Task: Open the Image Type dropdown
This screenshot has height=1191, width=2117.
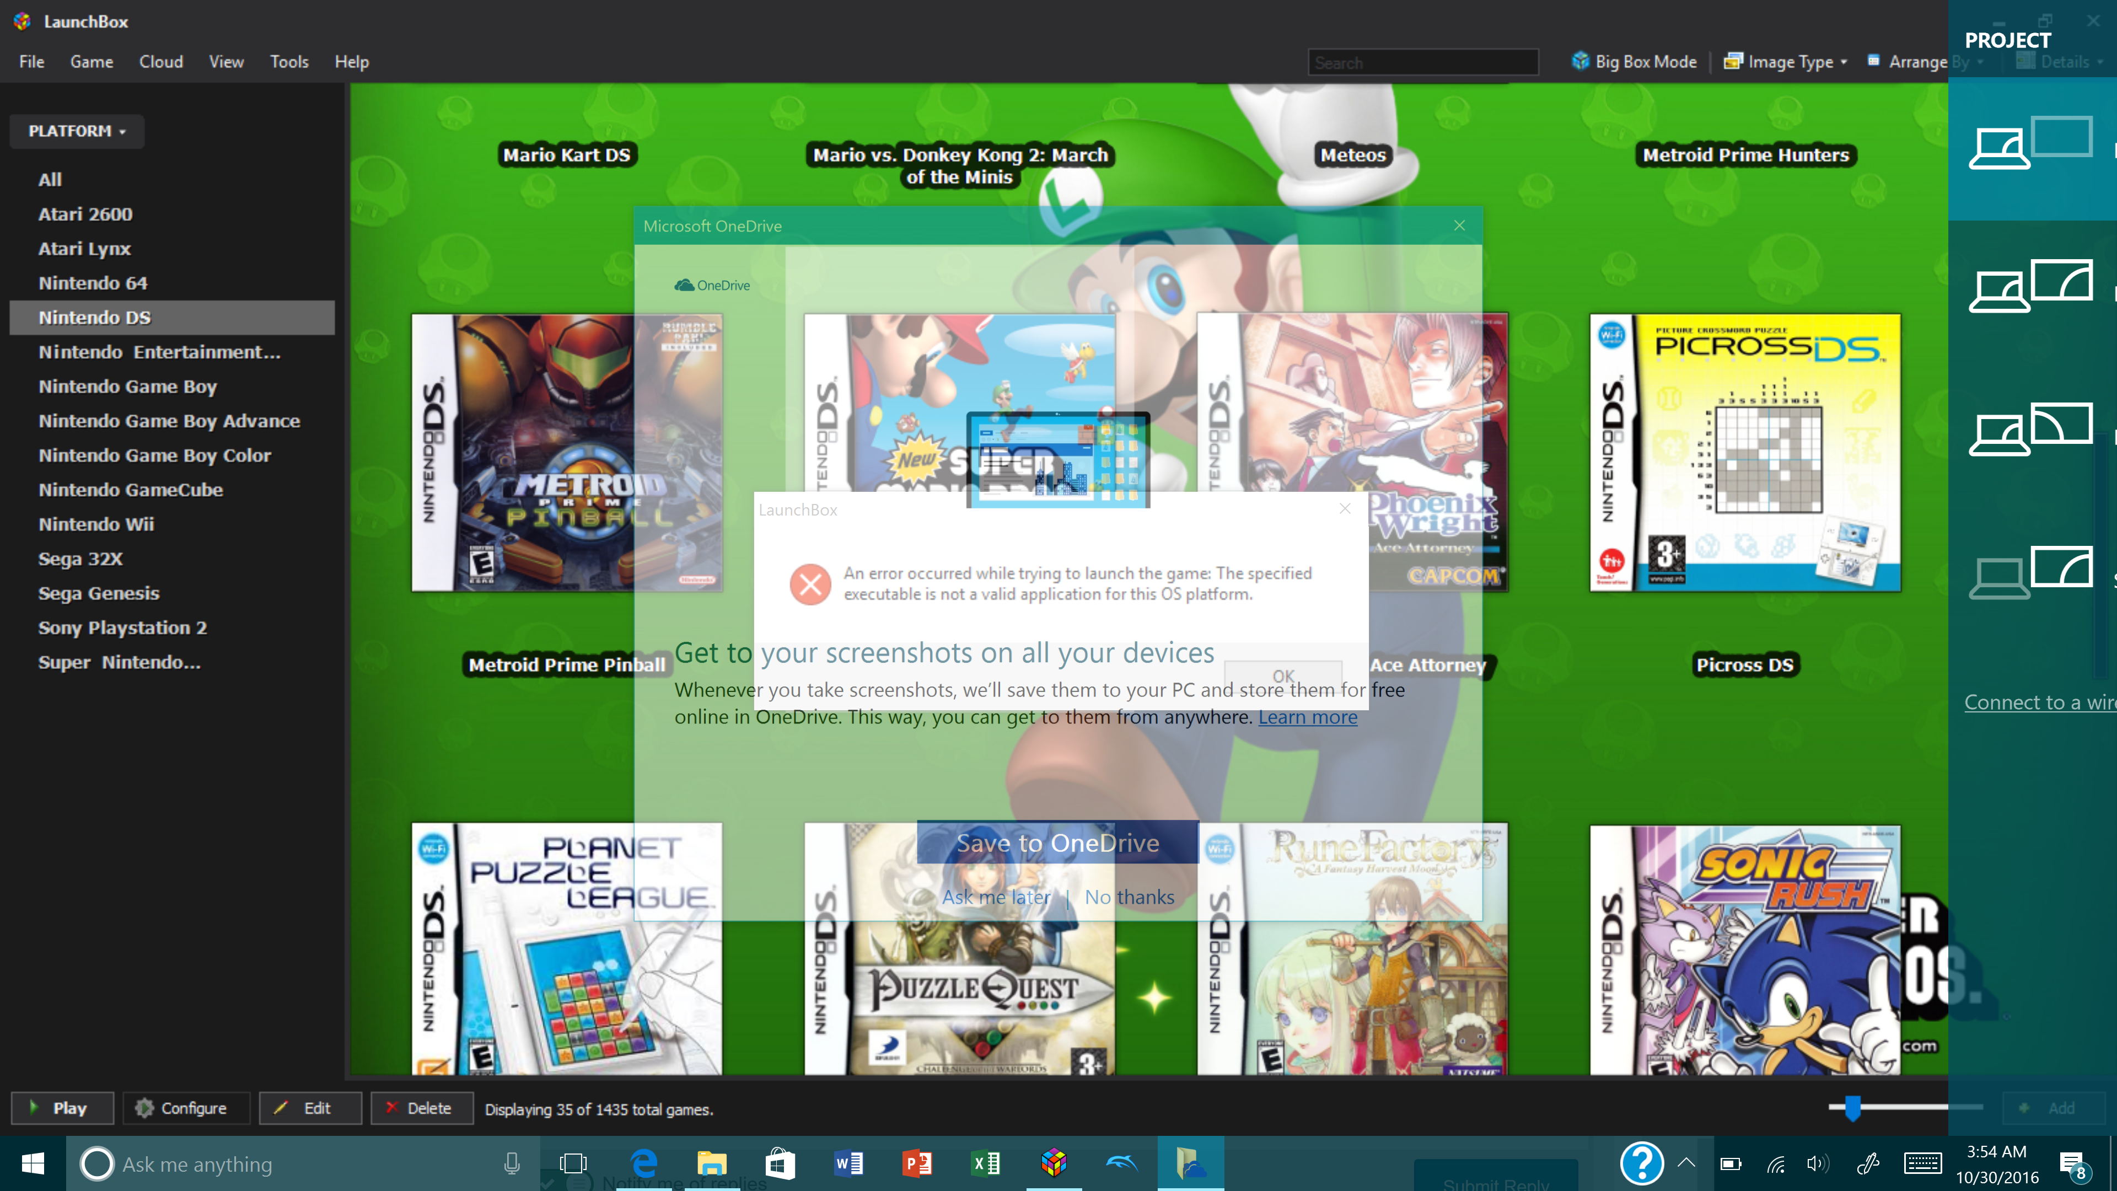Action: point(1787,62)
